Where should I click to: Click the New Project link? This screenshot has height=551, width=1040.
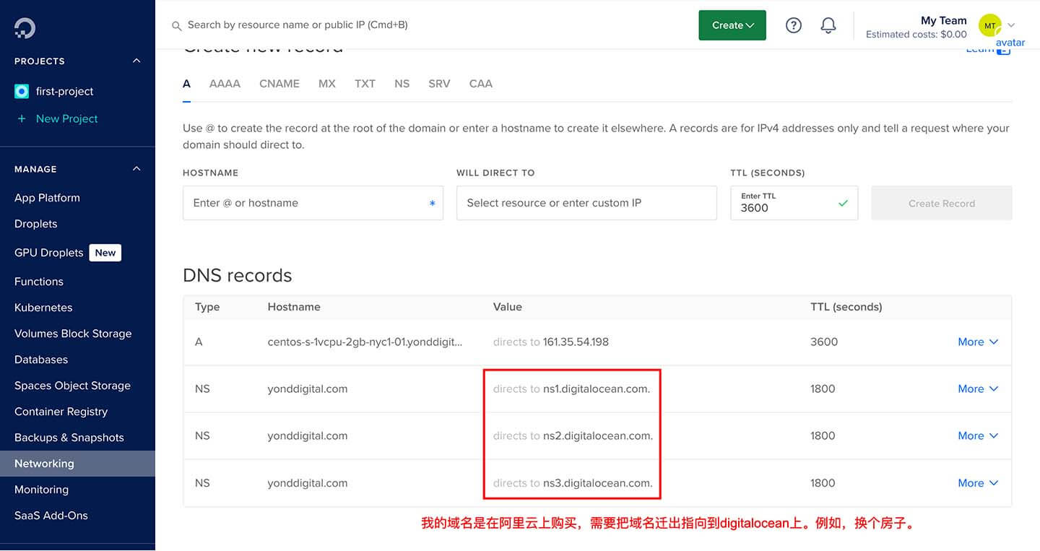coord(66,118)
